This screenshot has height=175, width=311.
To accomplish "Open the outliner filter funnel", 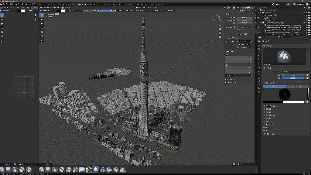I will point(305,8).
